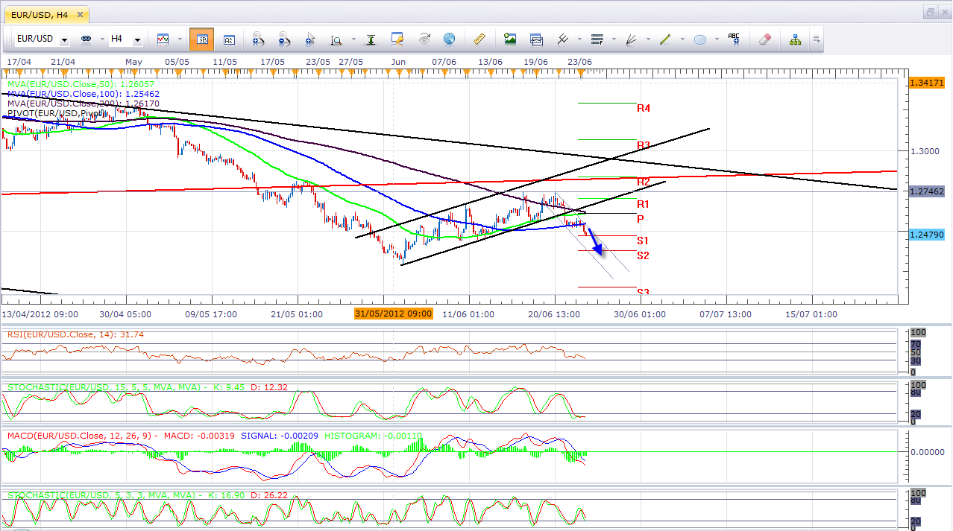Viewport: 953px width, 531px height.
Task: Click the 1.27462 price marker on axis
Action: (927, 191)
